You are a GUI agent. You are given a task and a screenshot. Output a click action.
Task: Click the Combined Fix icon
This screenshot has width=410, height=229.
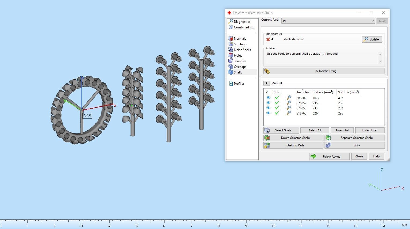tap(230, 27)
